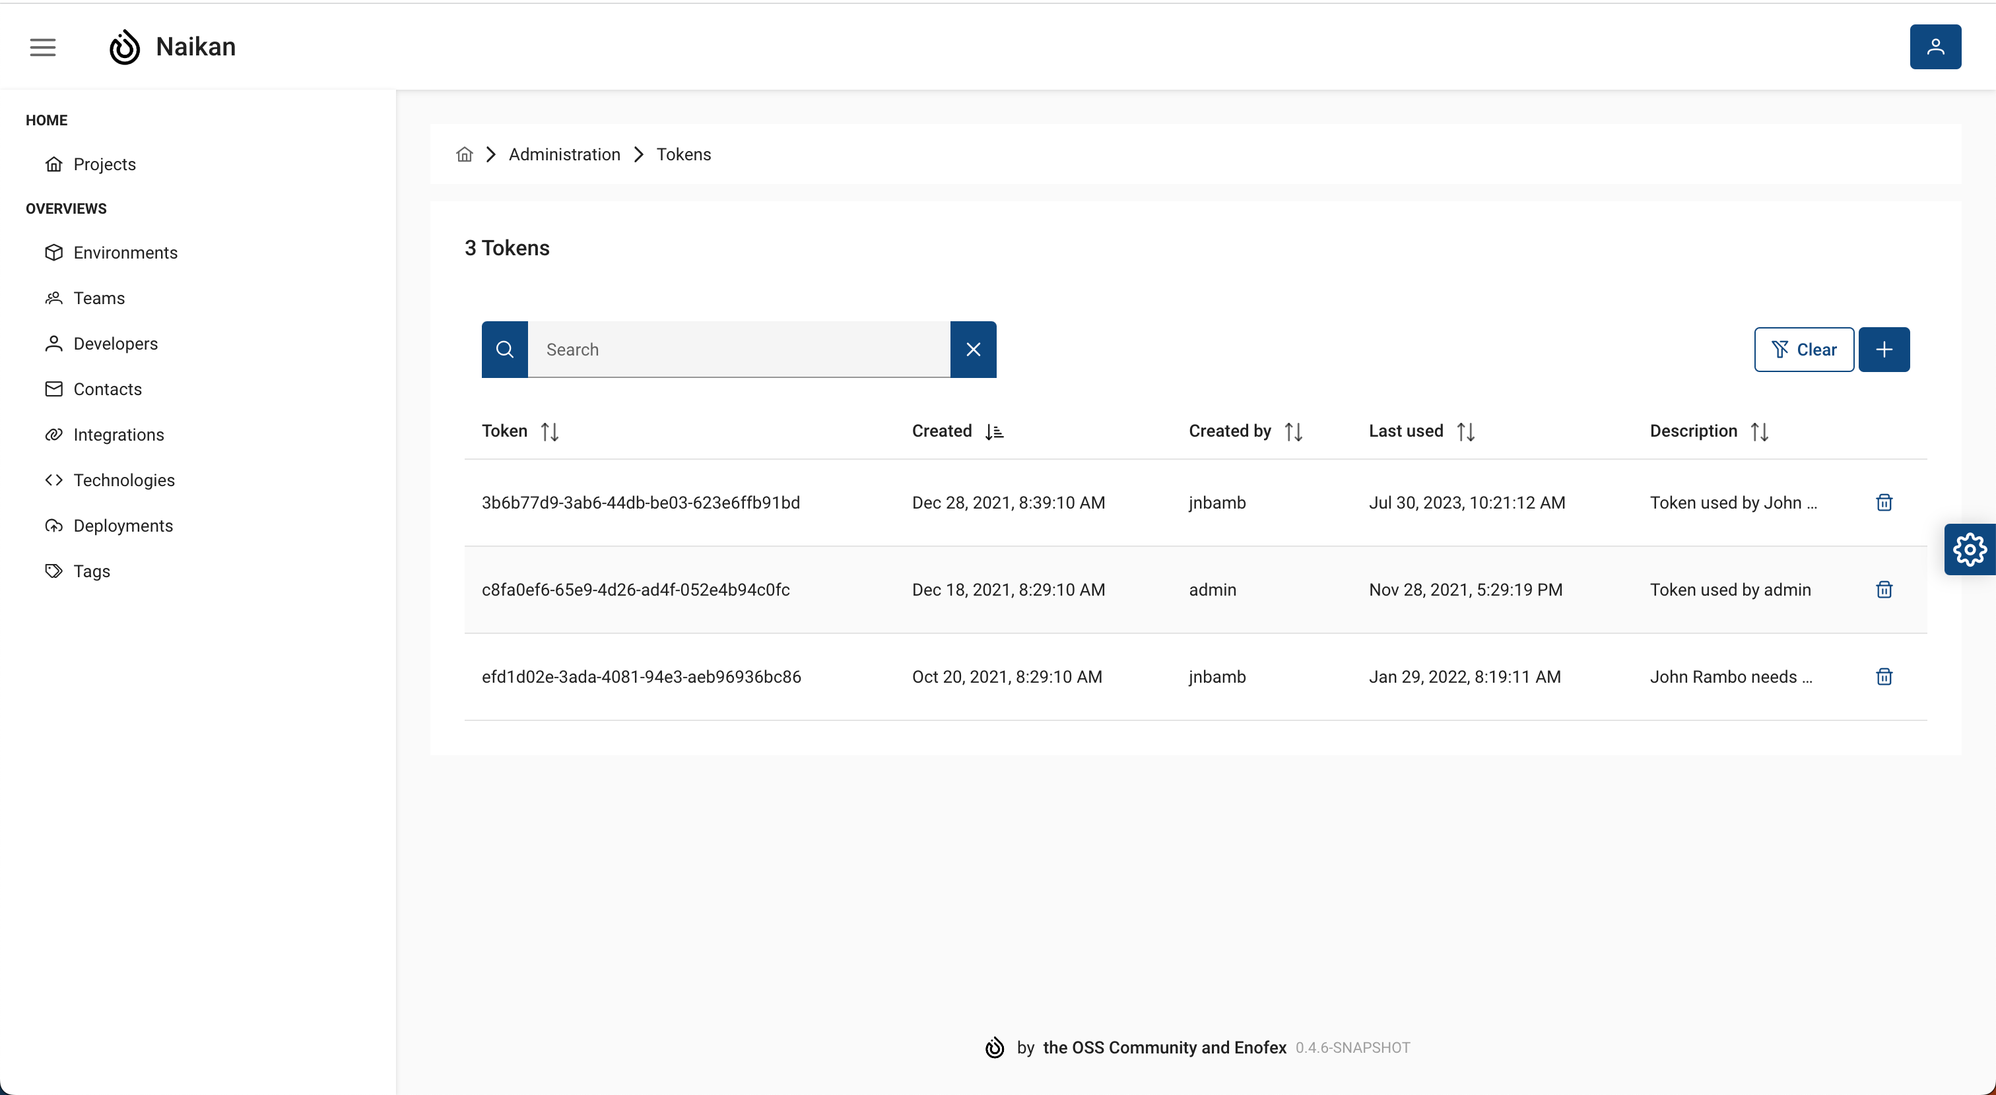Open the settings gear panel
This screenshot has height=1095, width=1996.
click(1969, 549)
